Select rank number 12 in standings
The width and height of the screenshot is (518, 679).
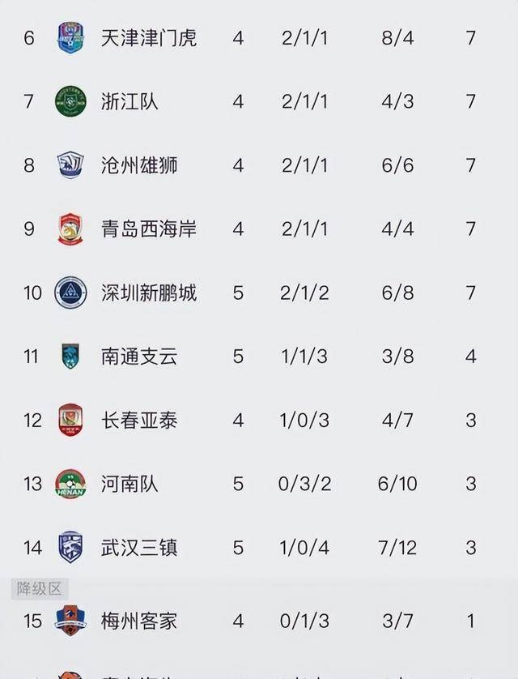tap(32, 421)
